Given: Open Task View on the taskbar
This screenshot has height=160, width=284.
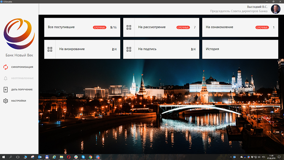Looking at the screenshot, I should [x=18, y=157].
